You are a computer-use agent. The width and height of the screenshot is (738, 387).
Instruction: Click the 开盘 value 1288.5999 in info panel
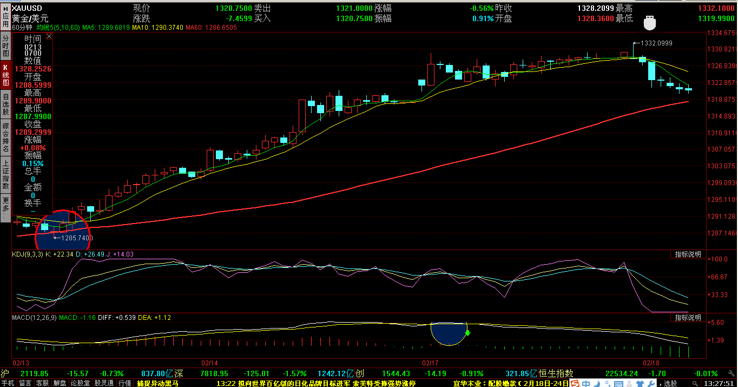tap(32, 85)
